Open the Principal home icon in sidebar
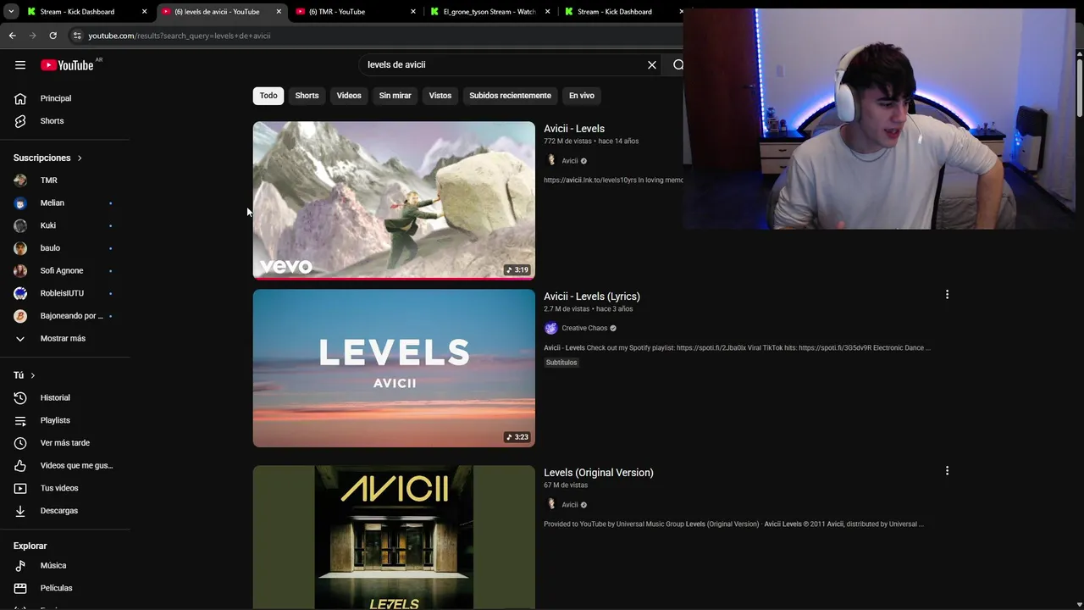The height and width of the screenshot is (610, 1084). click(20, 98)
